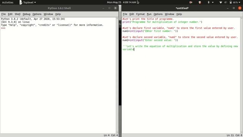Click comment about declaring first variable num1
The image size is (243, 137).
(179, 28)
